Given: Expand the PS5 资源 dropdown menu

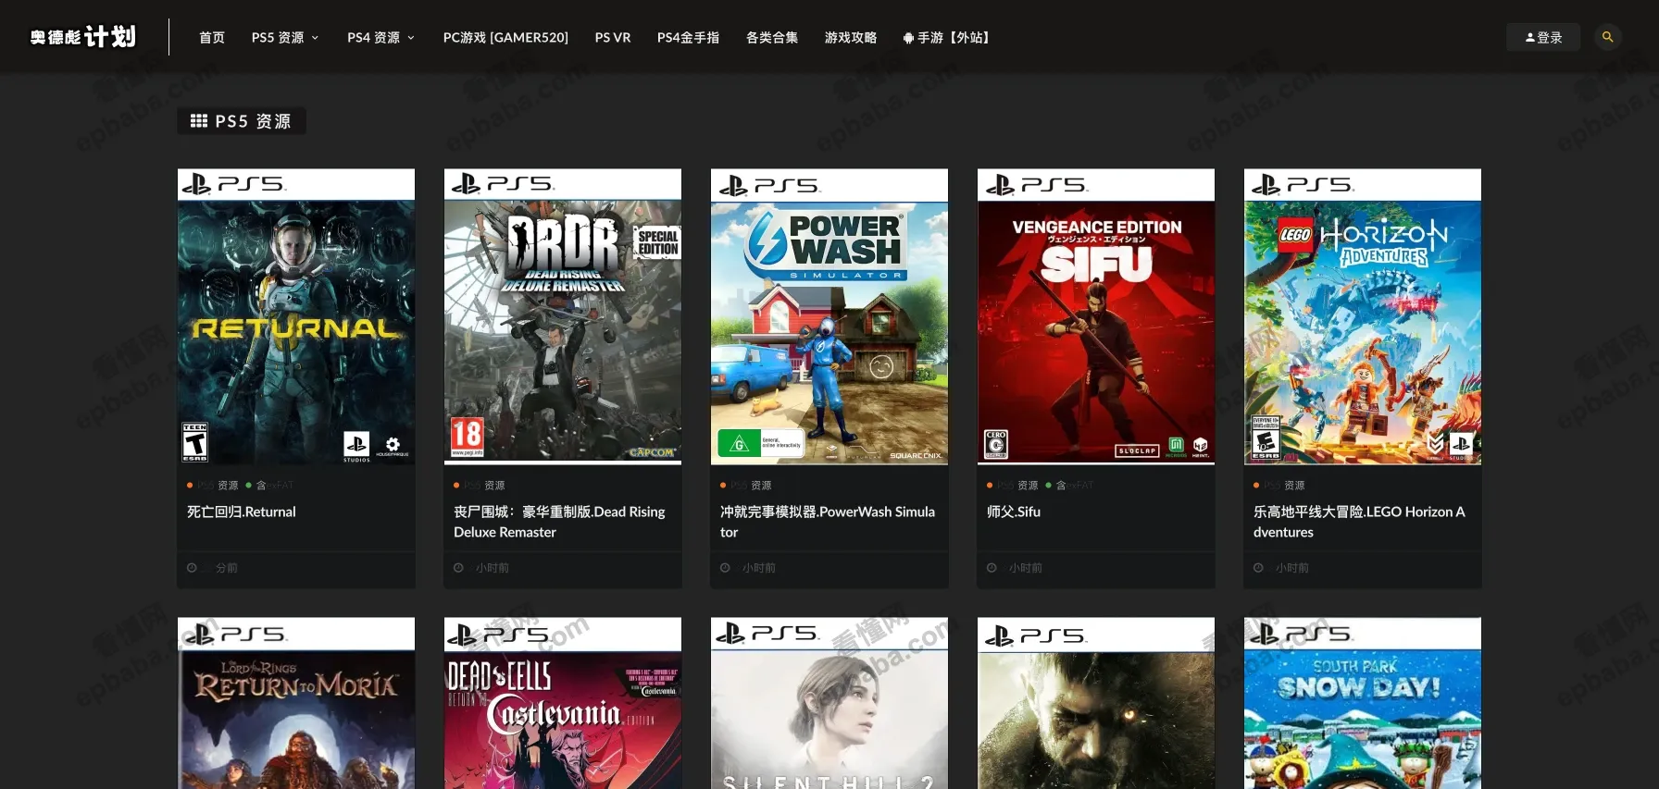Looking at the screenshot, I should coord(285,37).
